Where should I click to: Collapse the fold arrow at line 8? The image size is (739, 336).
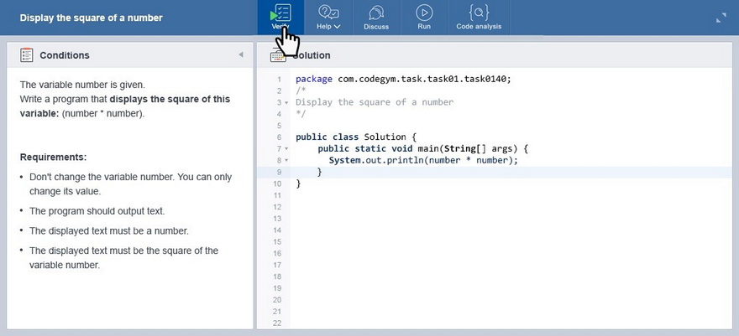(286, 161)
